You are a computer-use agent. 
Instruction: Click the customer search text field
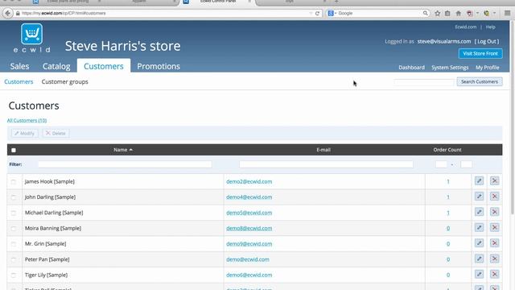point(424,82)
